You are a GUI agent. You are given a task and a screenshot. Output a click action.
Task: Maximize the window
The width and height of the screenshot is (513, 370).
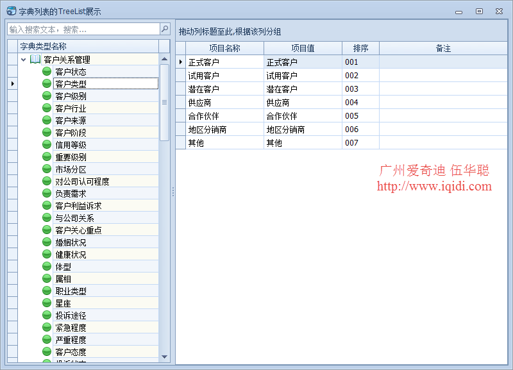coord(479,11)
